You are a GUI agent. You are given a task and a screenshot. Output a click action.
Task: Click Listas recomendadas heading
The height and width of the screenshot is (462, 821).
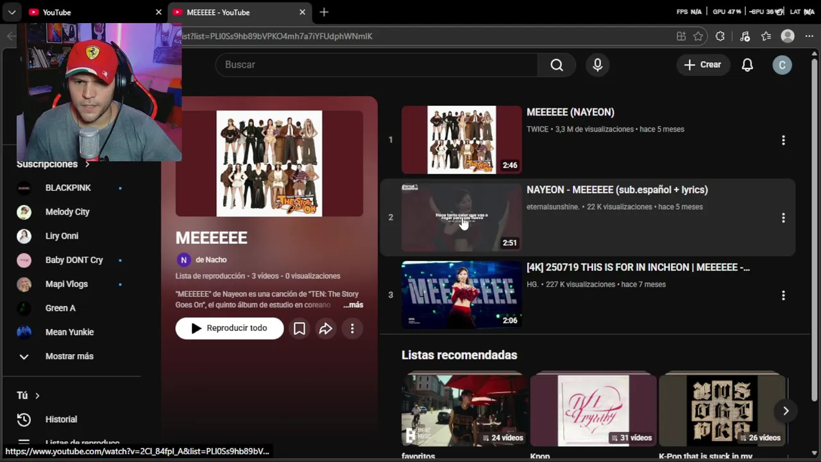point(459,355)
